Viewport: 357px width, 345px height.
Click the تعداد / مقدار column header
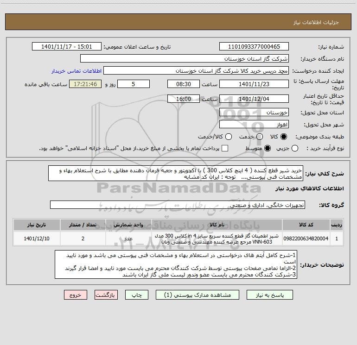click(x=83, y=225)
